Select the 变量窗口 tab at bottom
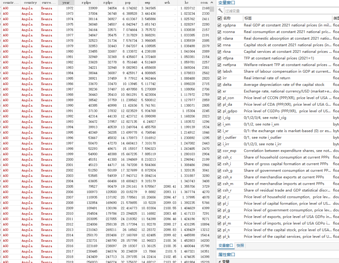The height and width of the screenshot is (263, 339). [225, 246]
